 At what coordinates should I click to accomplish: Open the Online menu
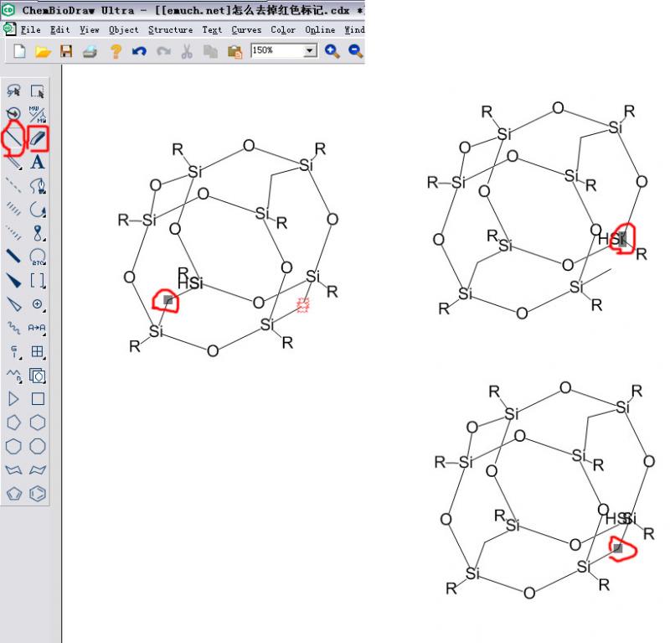pos(320,29)
